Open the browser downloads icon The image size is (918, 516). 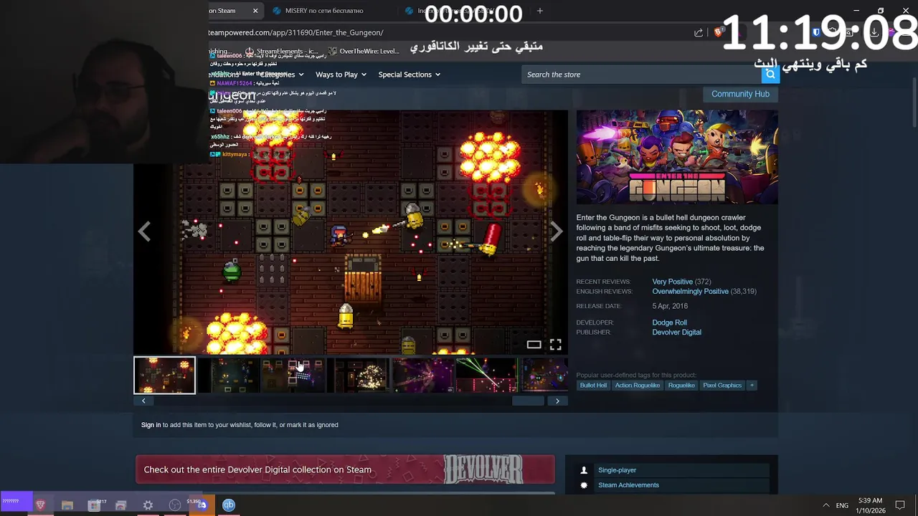(x=874, y=32)
